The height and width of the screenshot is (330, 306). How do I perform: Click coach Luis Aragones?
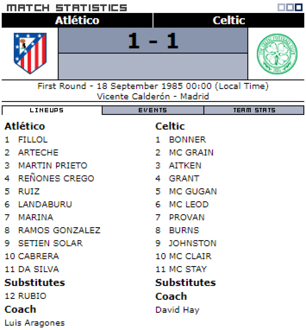coord(35,323)
